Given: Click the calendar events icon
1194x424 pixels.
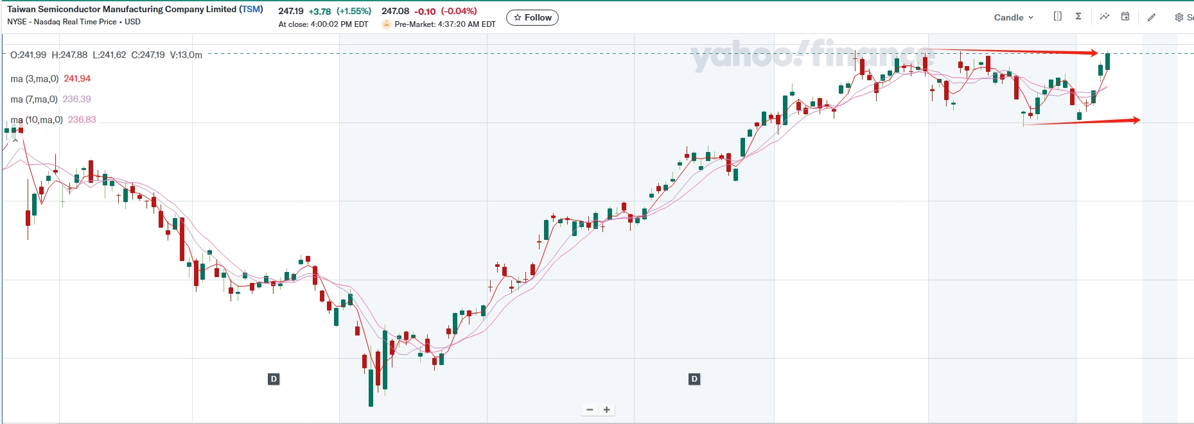Looking at the screenshot, I should [1125, 17].
